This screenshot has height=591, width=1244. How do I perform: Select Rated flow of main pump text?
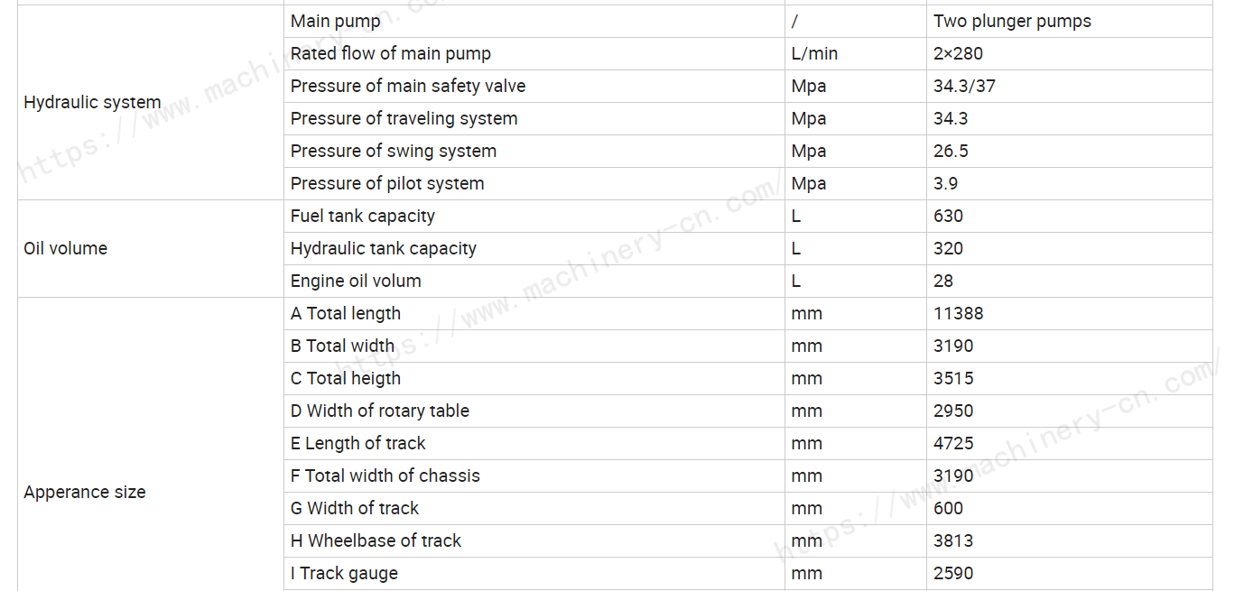point(391,53)
